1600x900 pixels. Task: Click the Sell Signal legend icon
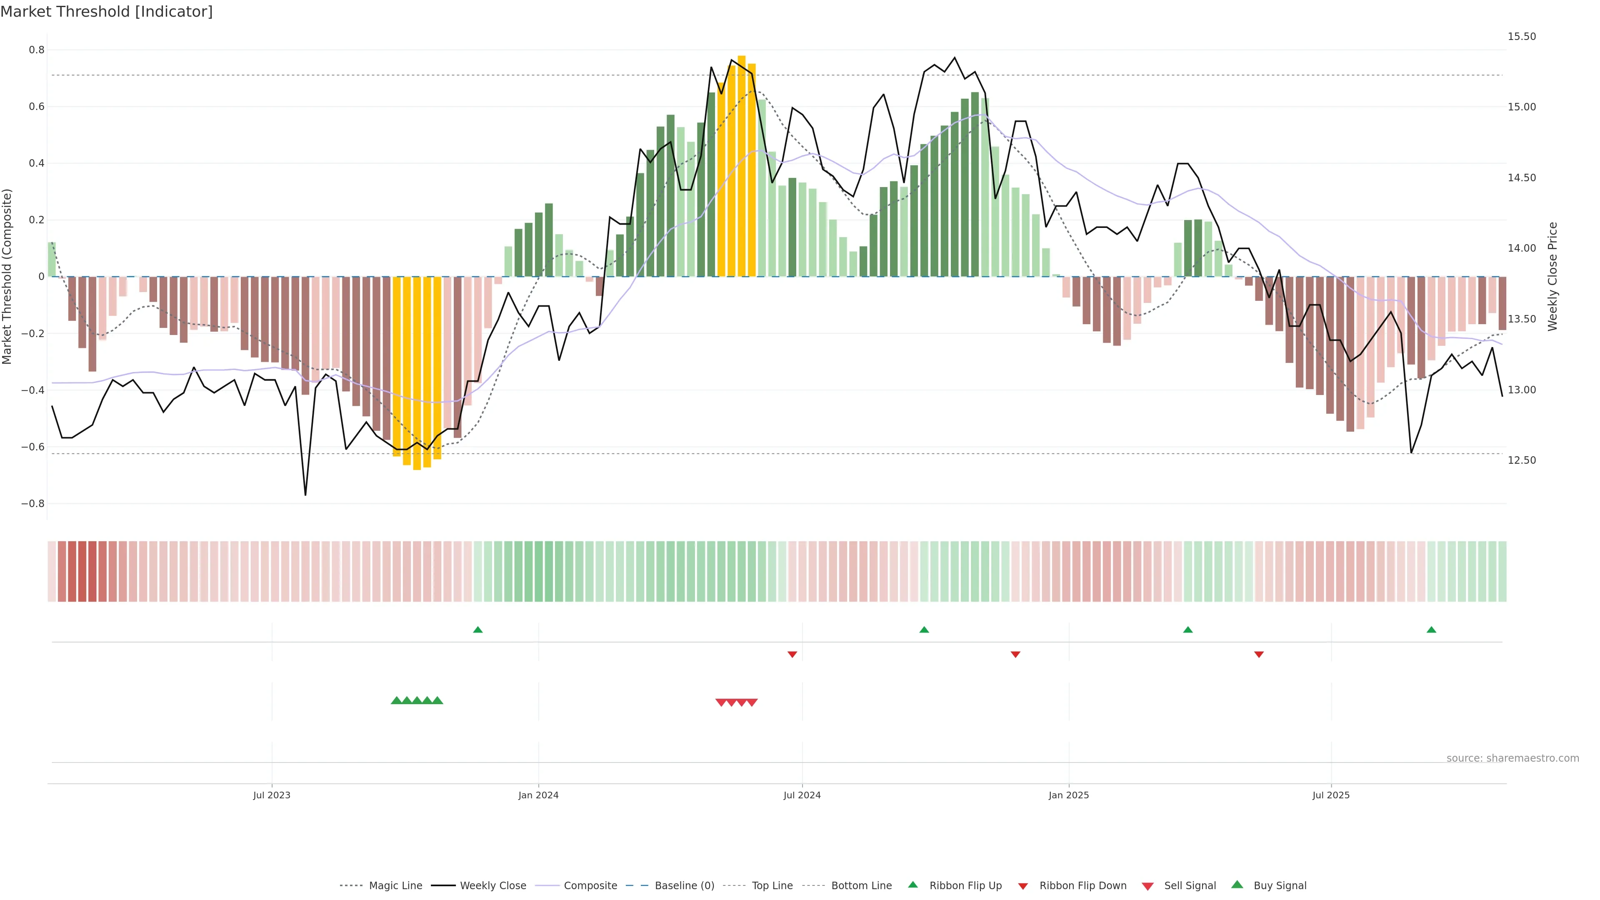(x=1148, y=886)
